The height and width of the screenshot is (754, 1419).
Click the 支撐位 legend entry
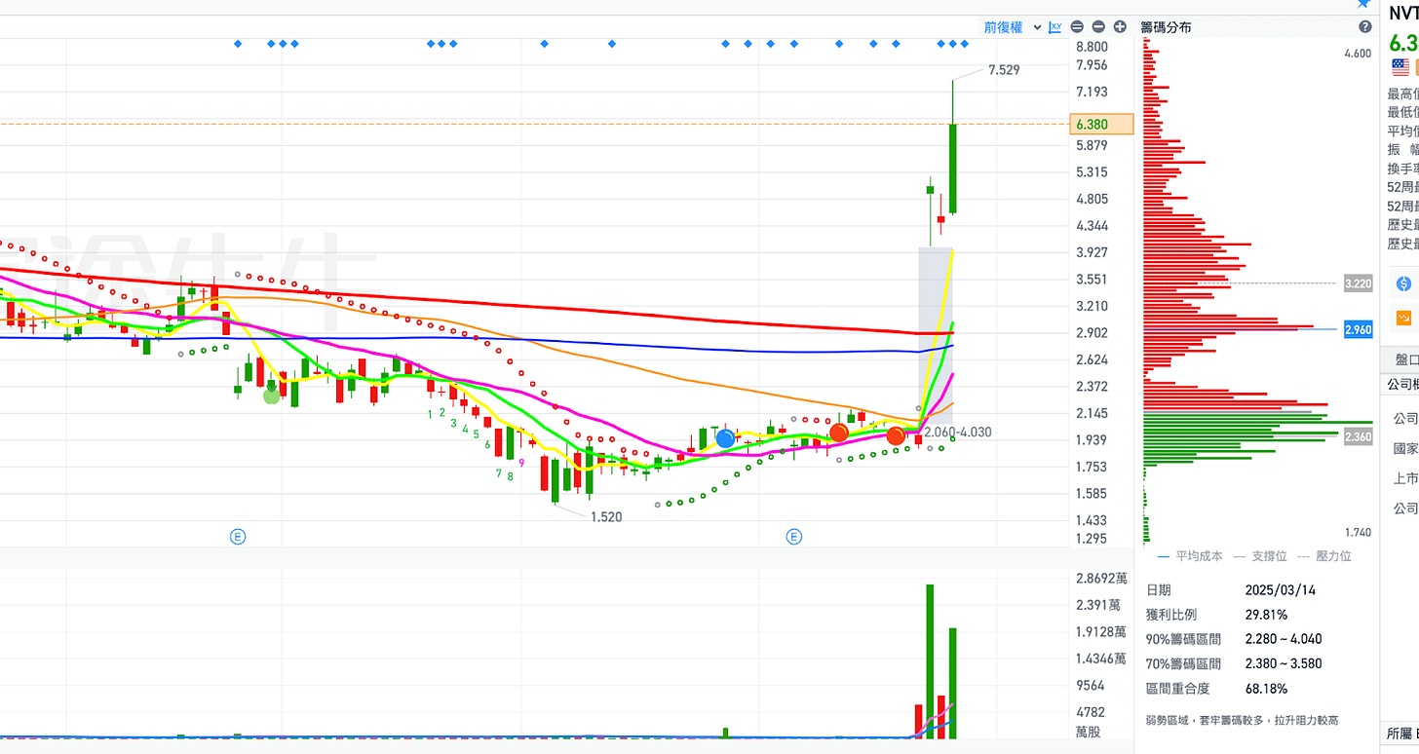click(1260, 556)
